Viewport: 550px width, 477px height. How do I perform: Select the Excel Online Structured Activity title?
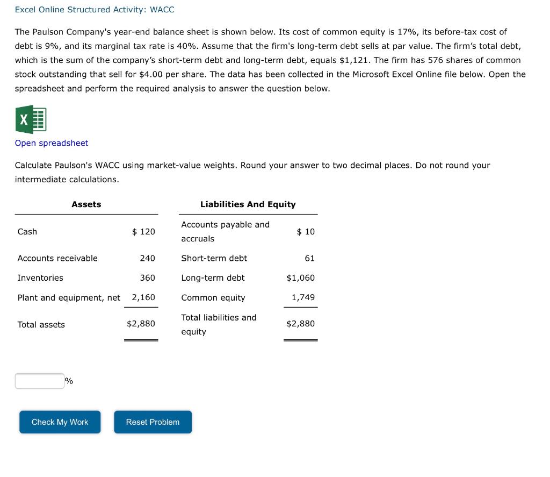click(x=94, y=9)
